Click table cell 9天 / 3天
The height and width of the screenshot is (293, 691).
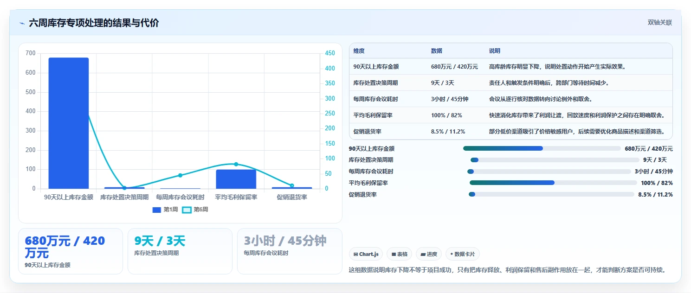click(x=443, y=83)
